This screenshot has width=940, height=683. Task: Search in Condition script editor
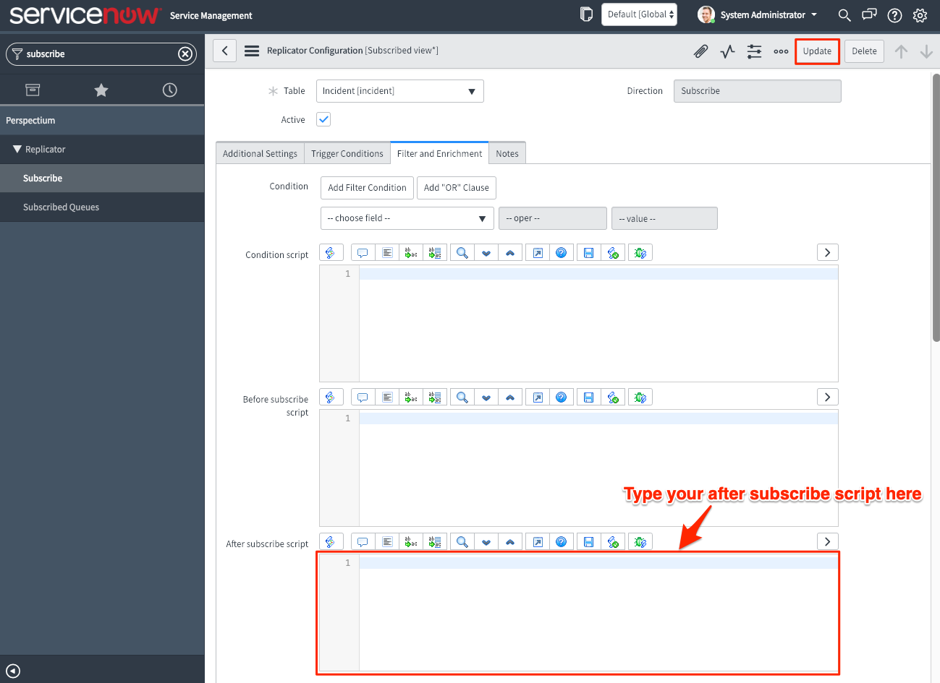[x=462, y=252]
